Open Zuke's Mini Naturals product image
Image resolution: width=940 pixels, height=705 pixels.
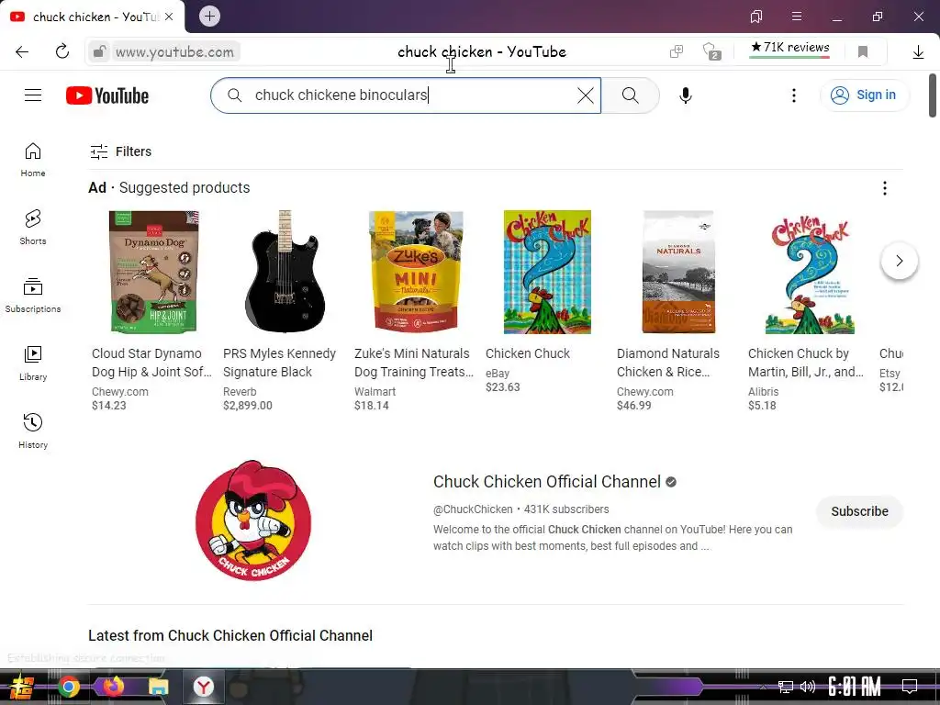point(416,272)
